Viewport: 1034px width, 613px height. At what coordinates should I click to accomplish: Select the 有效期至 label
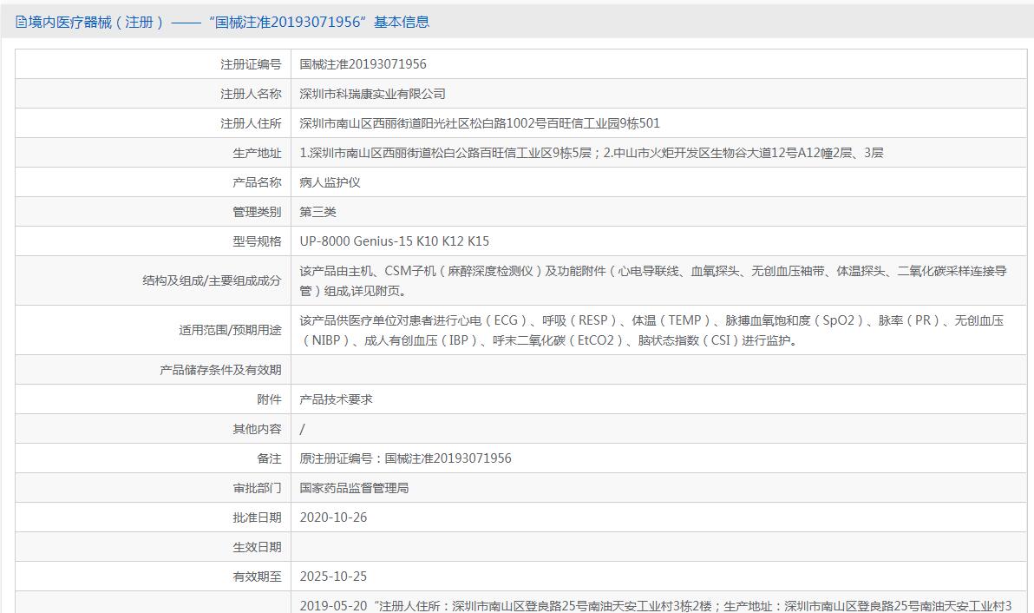[x=257, y=577]
